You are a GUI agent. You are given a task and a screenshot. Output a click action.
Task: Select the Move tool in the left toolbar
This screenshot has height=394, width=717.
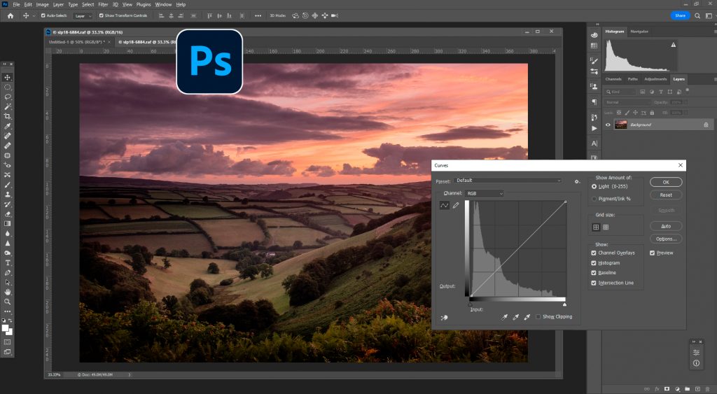tap(7, 77)
